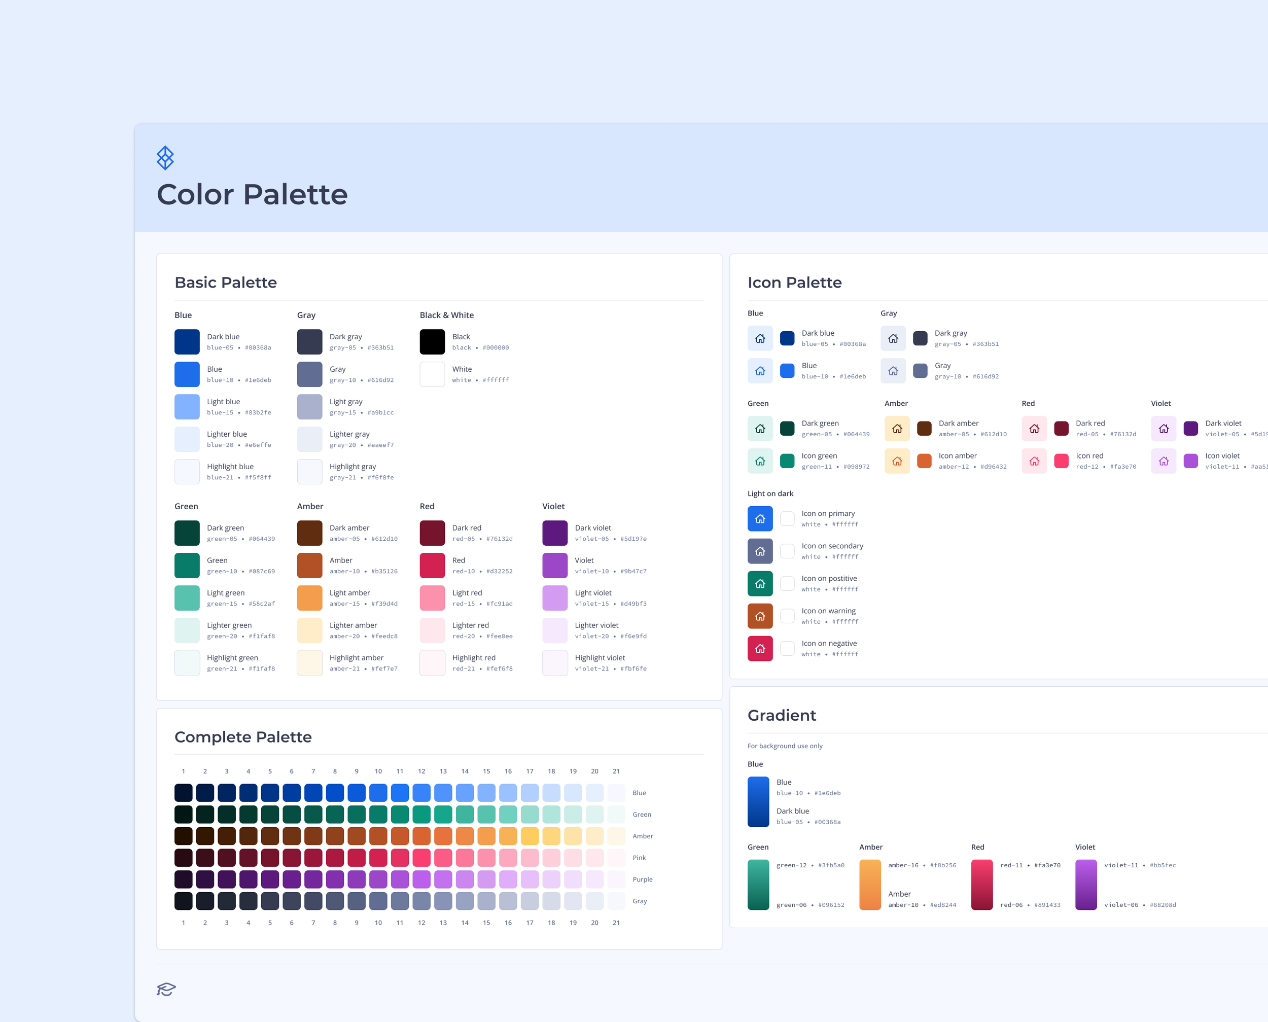
Task: Click the Dark blue house icon in Icon Palette
Action: 760,338
